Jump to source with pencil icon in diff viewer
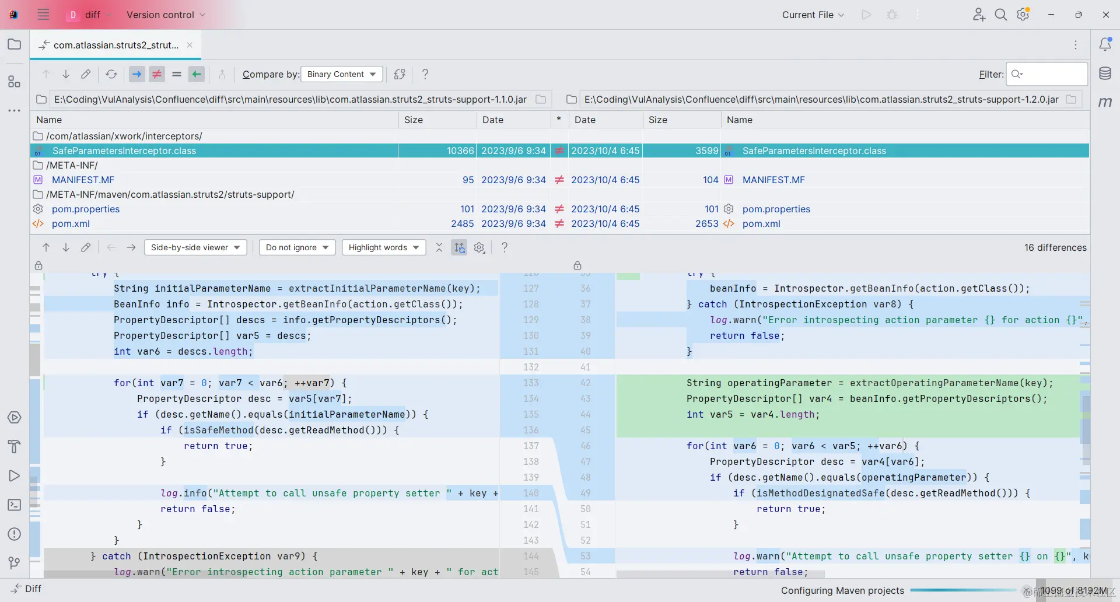This screenshot has width=1120, height=602. point(86,247)
